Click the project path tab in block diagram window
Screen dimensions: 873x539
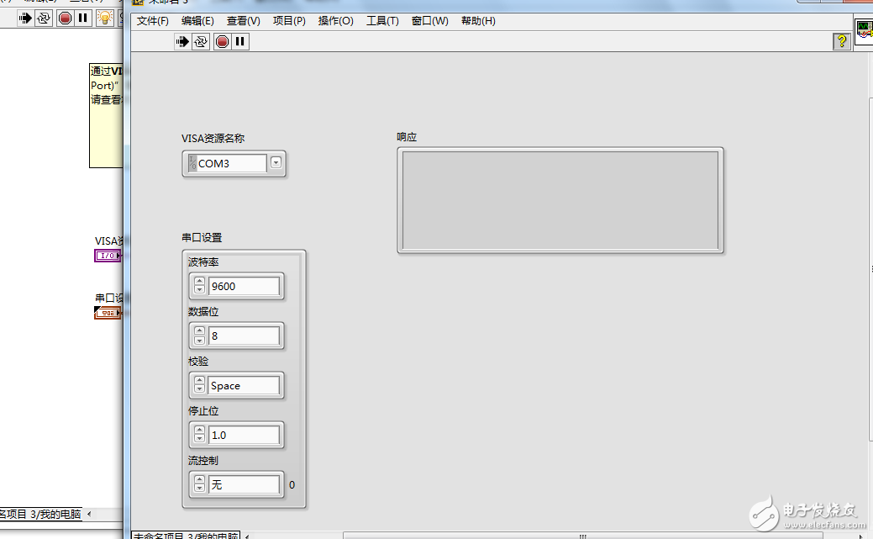(x=40, y=514)
